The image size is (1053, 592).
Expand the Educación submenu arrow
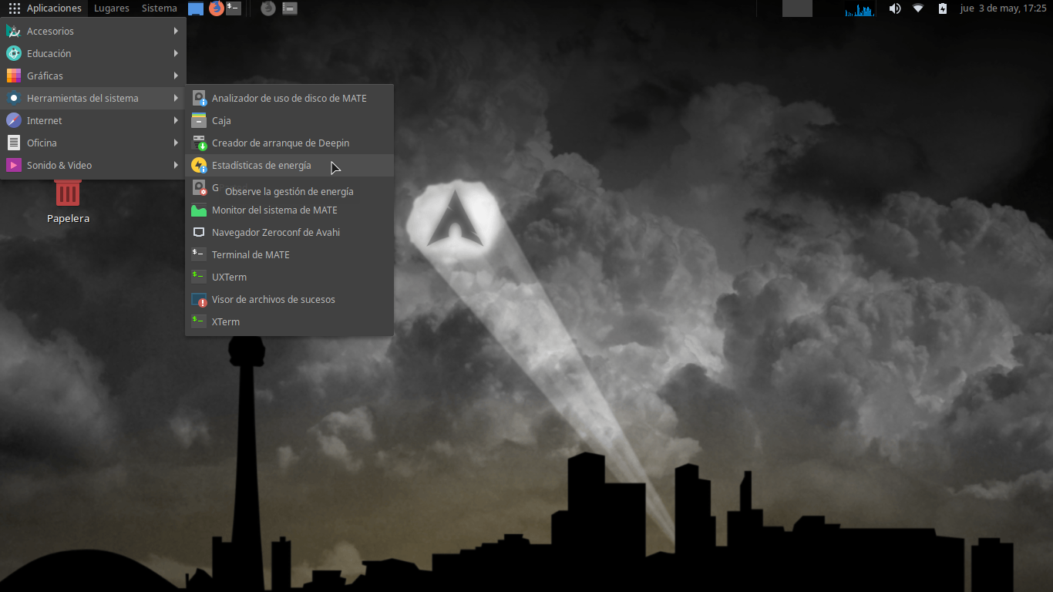(176, 53)
